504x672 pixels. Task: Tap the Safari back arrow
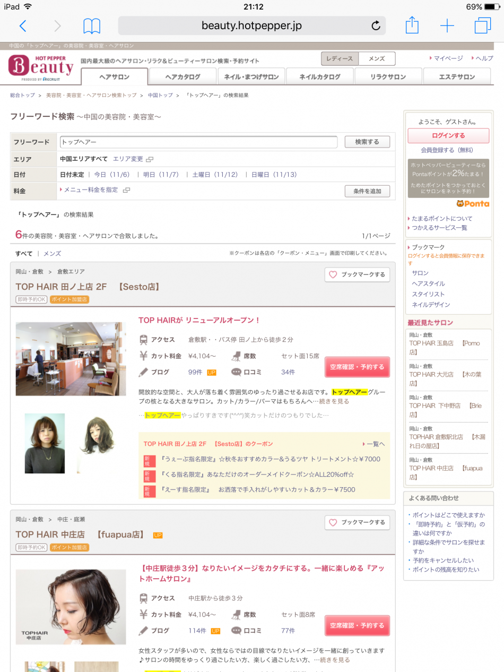click(23, 25)
